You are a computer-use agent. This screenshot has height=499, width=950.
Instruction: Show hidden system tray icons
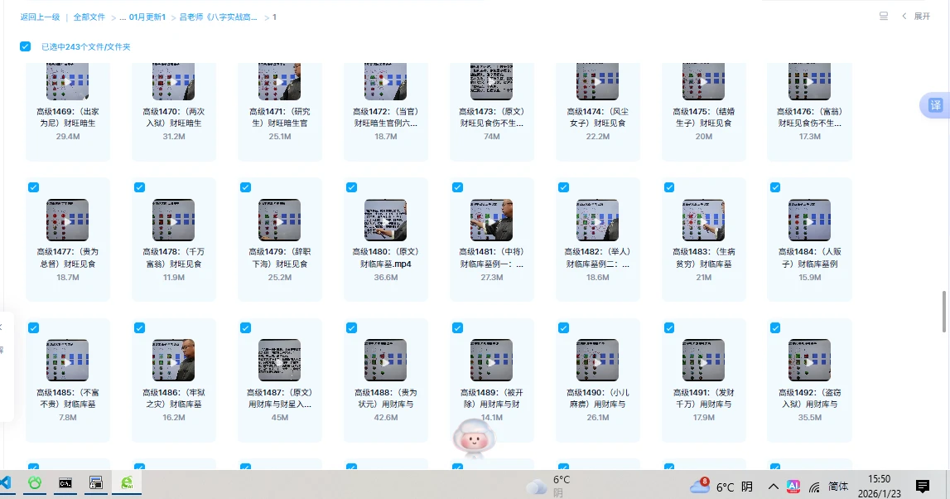773,487
